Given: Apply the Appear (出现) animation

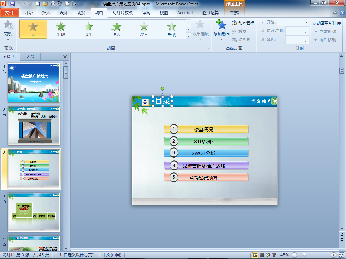Looking at the screenshot, I should [61, 29].
